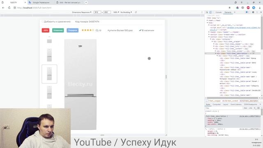
Task: Add a new style rule with plus icon
Action: 255,108
